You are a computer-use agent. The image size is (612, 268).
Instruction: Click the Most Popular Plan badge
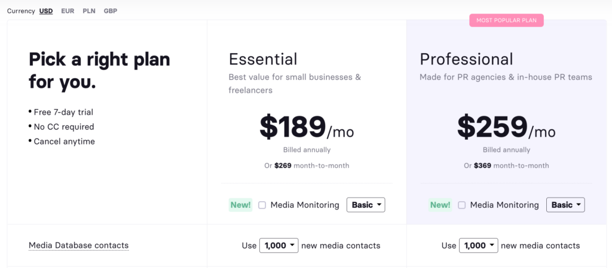pyautogui.click(x=506, y=21)
